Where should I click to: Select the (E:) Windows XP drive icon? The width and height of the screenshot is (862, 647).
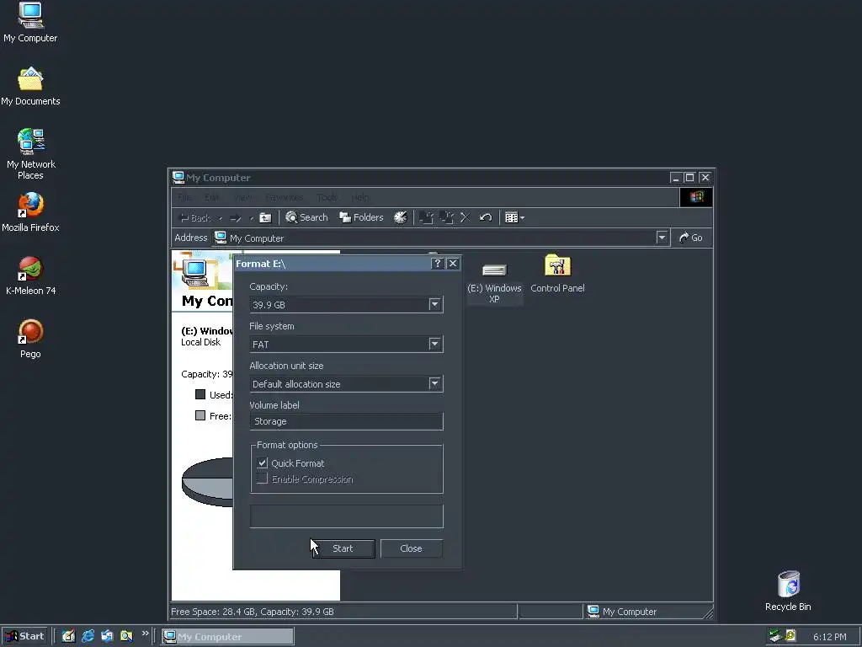pos(494,281)
